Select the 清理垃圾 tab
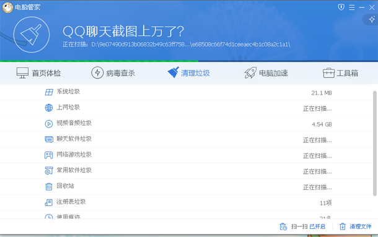The width and height of the screenshot is (378, 237). pyautogui.click(x=189, y=72)
